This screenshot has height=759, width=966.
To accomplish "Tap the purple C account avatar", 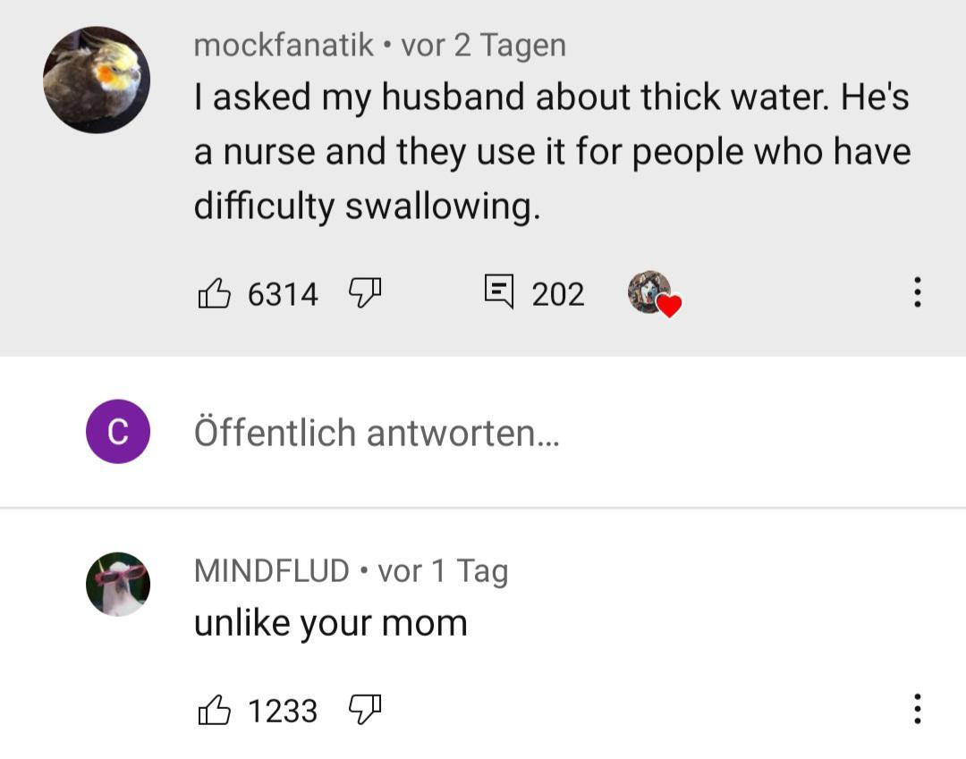I will pos(118,432).
